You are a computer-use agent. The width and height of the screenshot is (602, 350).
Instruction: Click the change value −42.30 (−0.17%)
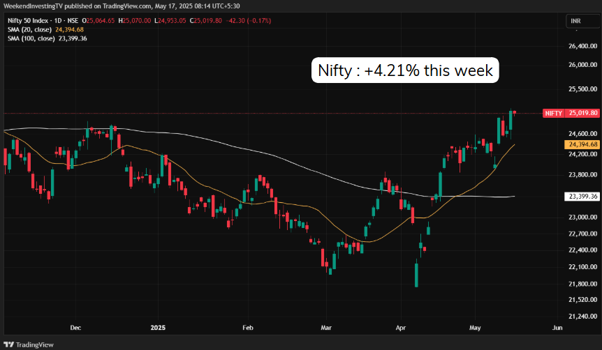click(249, 21)
